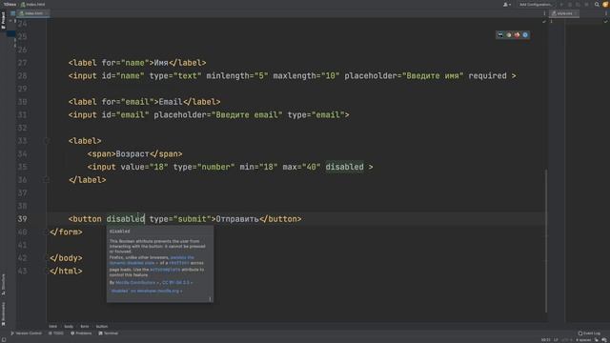Screen dimensions: 610x343
Task: Click the 'autocomplete' link in popup
Action: (x=165, y=269)
